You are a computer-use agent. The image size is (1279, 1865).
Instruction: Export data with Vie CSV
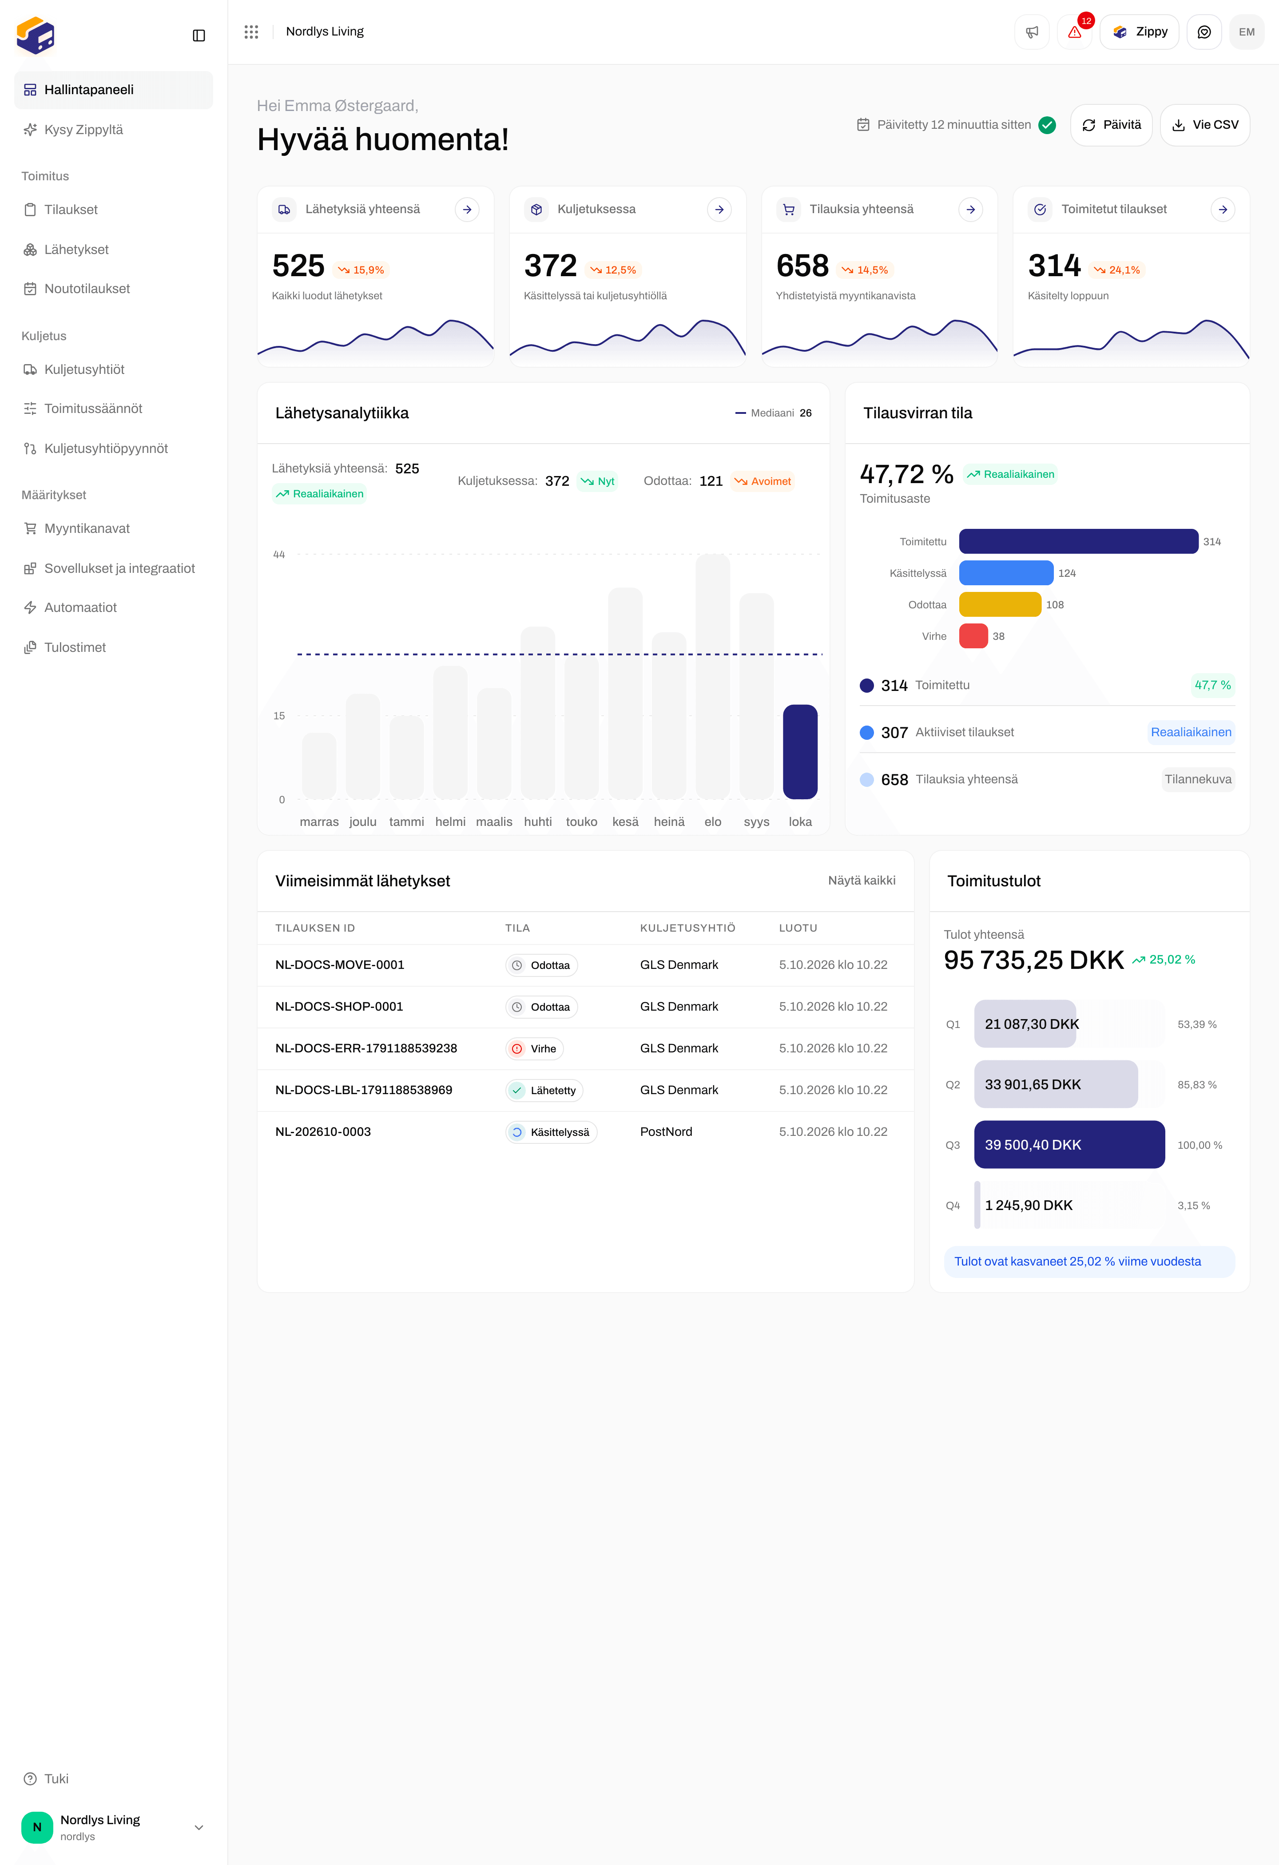tap(1204, 125)
